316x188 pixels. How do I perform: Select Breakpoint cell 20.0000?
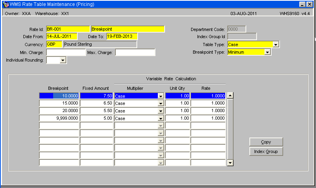[x=59, y=110]
